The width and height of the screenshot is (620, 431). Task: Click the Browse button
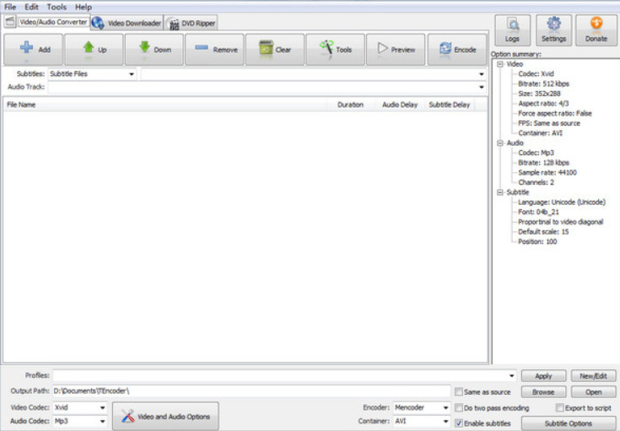click(543, 392)
